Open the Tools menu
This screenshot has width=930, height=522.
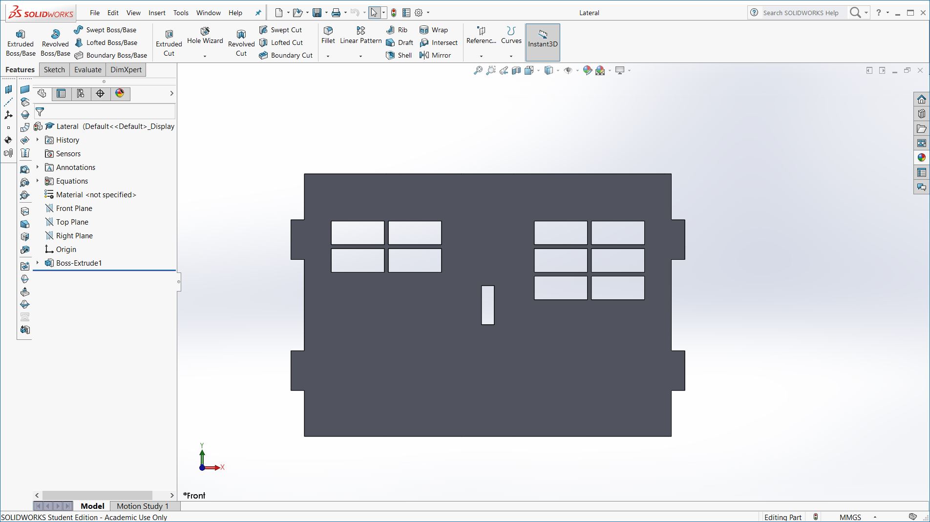click(181, 13)
